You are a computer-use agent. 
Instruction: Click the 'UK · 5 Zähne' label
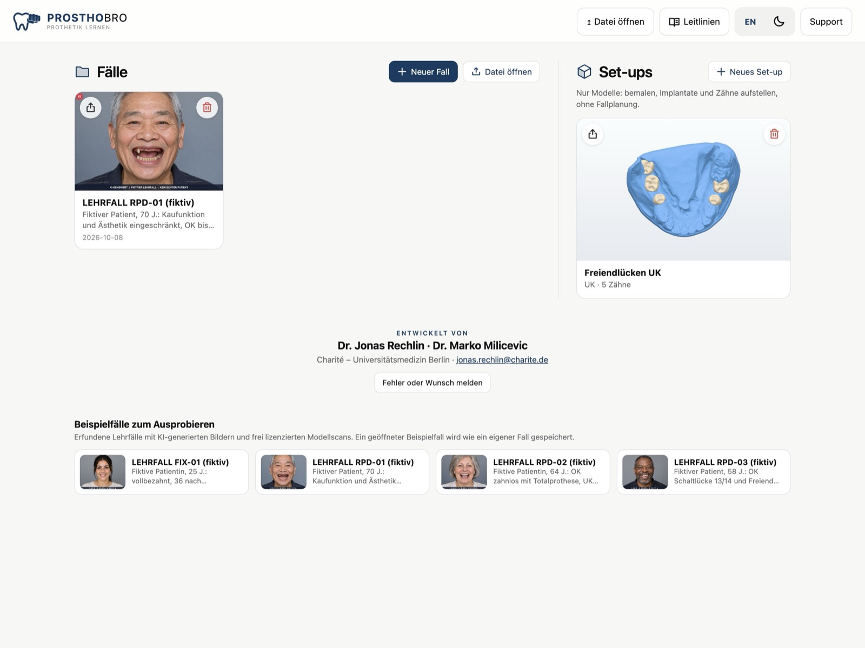click(608, 285)
